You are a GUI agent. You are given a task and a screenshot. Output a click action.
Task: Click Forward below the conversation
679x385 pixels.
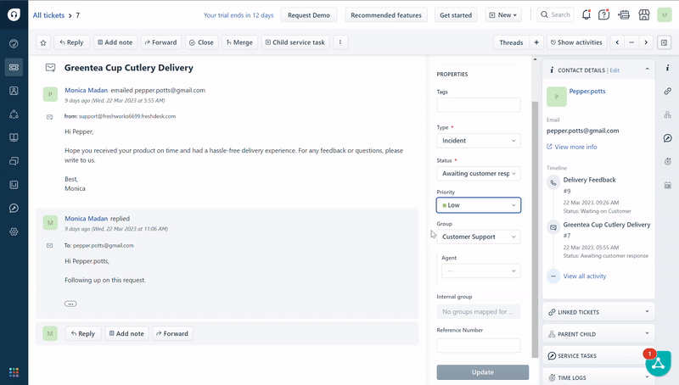pos(172,333)
